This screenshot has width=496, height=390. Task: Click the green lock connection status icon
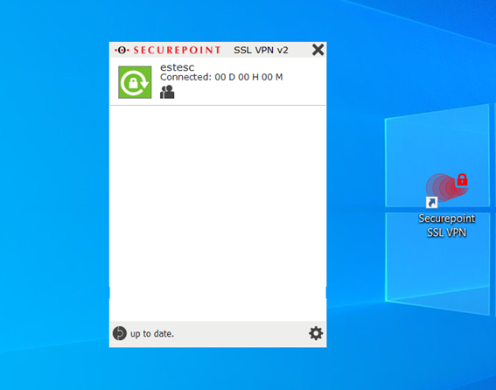pyautogui.click(x=135, y=82)
